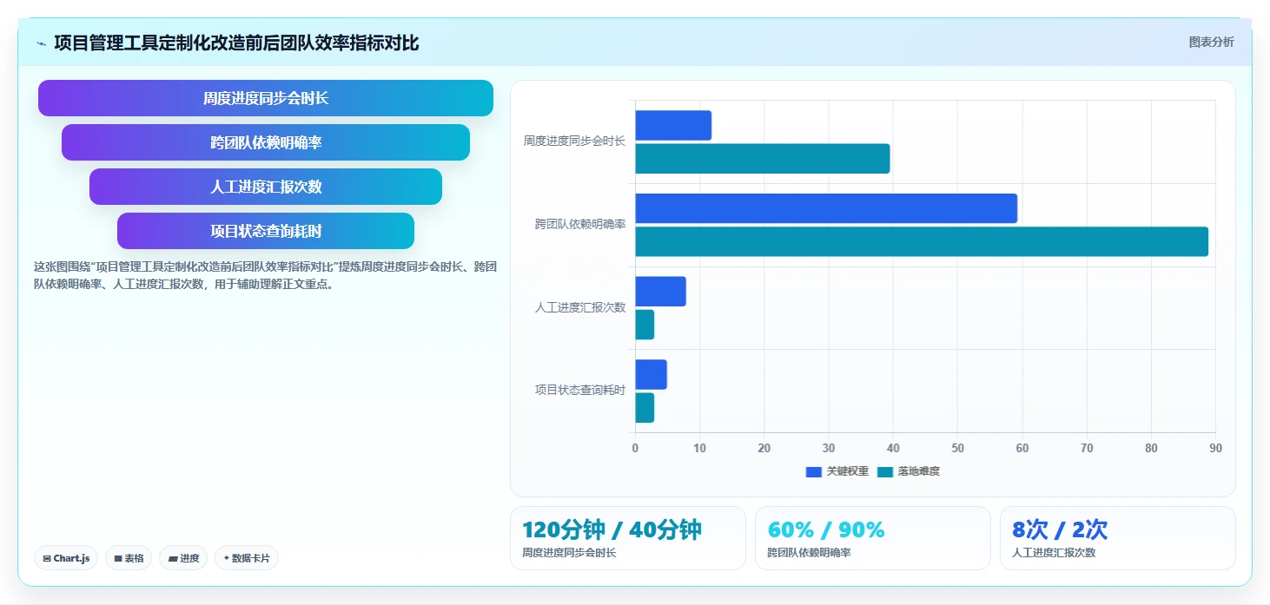
Task: Click the 图表分析 label in header
Action: point(1211,42)
